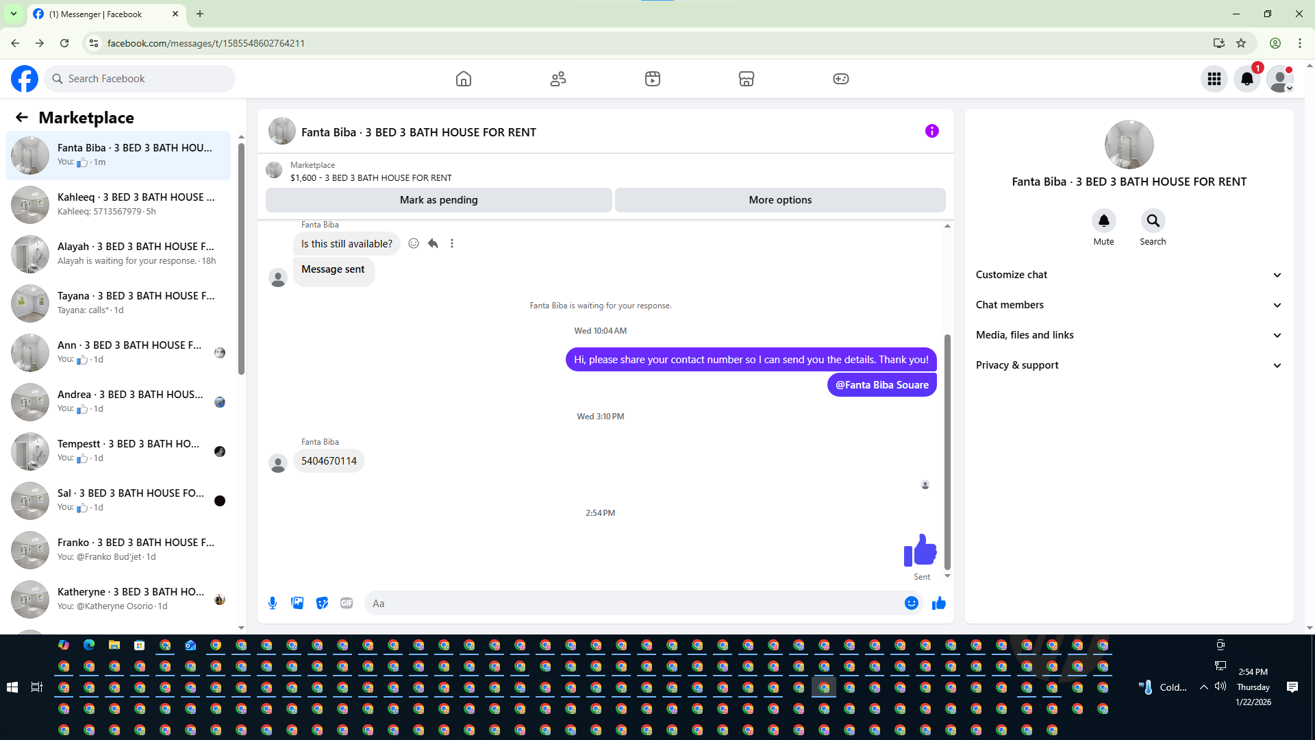1315x740 pixels.
Task: Expand Privacy & support section
Action: tap(1129, 365)
